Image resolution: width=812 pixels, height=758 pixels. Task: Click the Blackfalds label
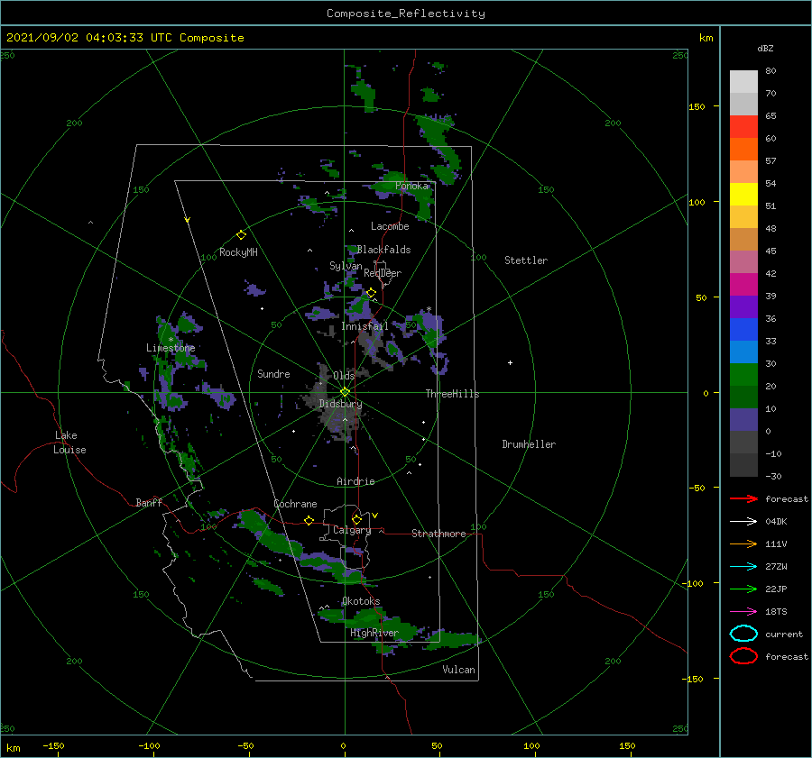coord(383,250)
